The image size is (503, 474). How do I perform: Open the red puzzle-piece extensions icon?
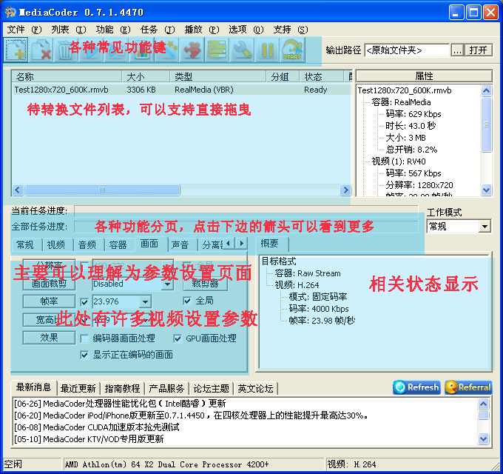[x=192, y=50]
